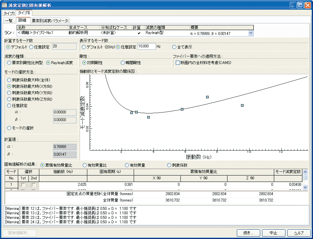Image resolution: width=313 pixels, height=239 pixels.
Task: Open the 一覧 tab
Action: click(9, 21)
